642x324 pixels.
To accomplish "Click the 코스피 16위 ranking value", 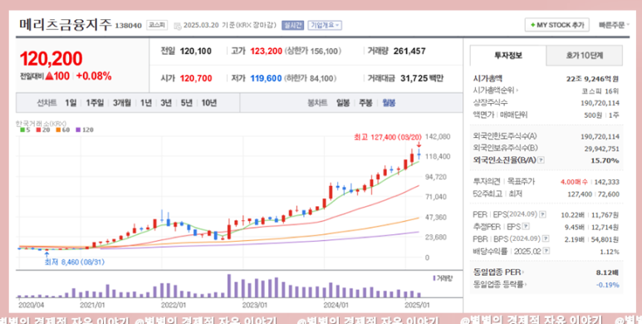I will pyautogui.click(x=600, y=91).
